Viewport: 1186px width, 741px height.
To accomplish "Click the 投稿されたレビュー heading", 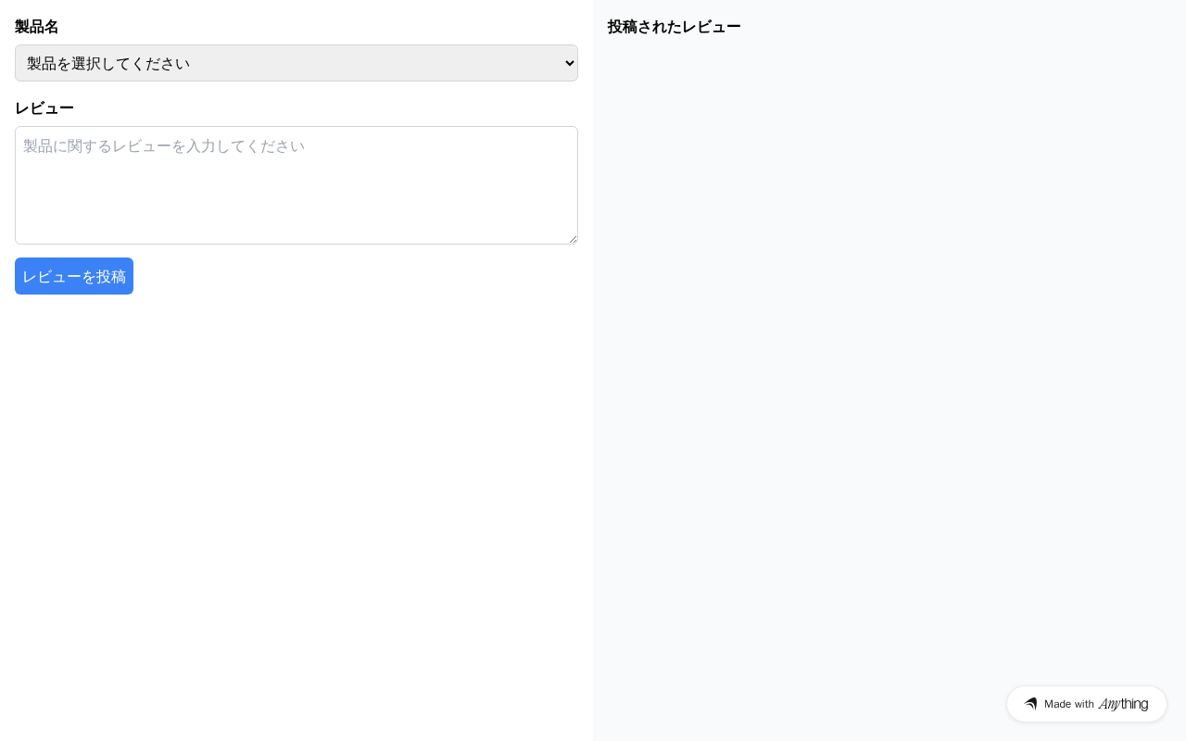I will [675, 27].
